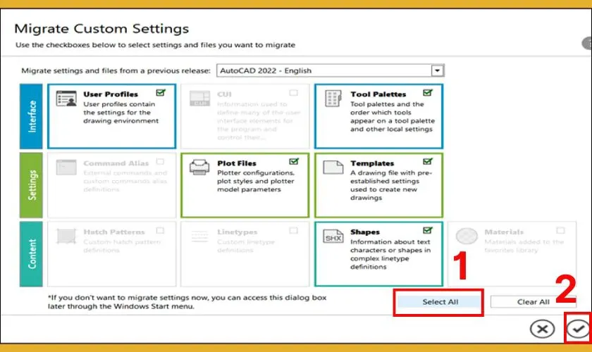Screen dimensions: 592x352
Task: Click the X cancel icon
Action: (x=542, y=328)
